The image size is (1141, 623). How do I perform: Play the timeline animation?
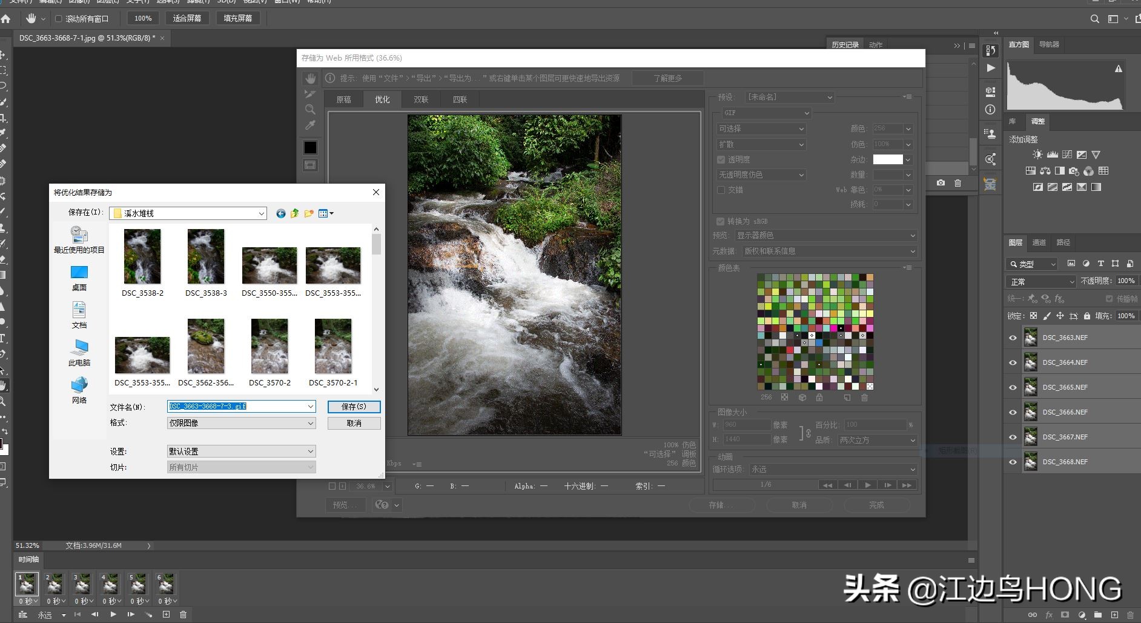coord(113,615)
